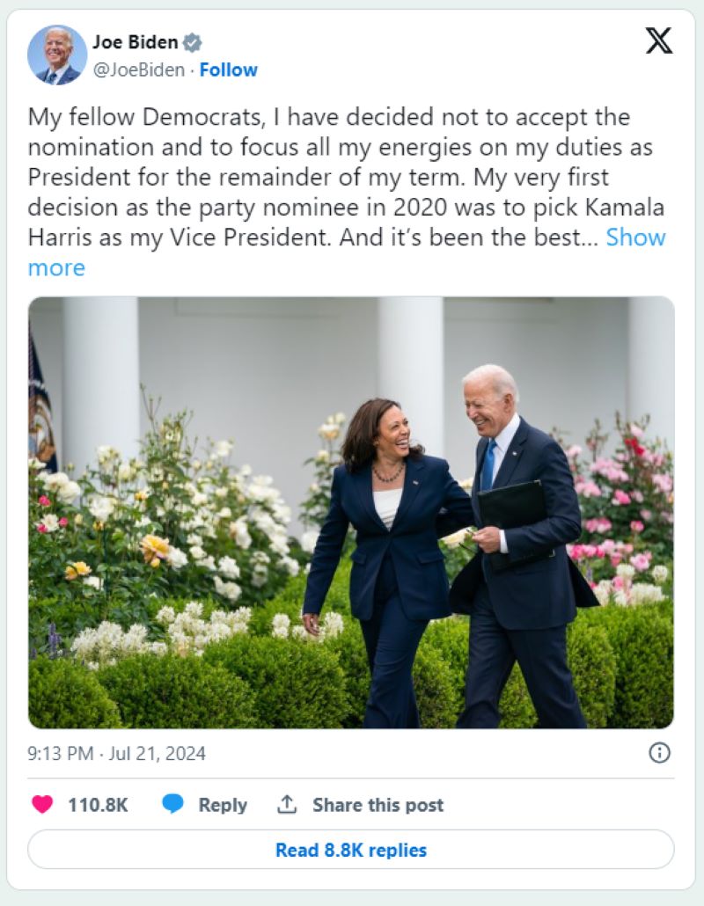Viewport: 704px width, 906px height.
Task: Click the 110.8K likes count
Action: 98,805
